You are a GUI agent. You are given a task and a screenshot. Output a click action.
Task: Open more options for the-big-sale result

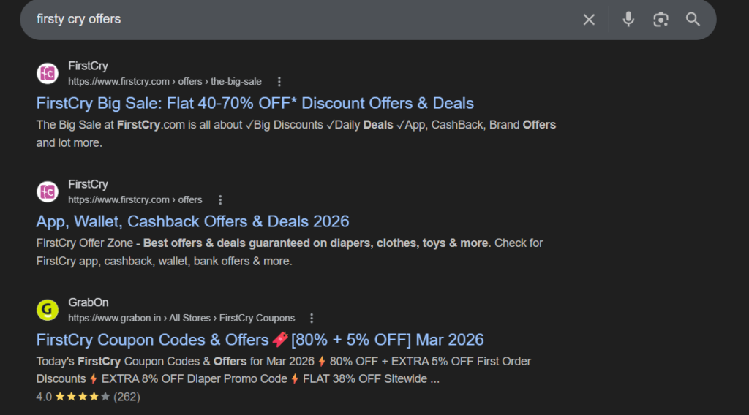(279, 82)
